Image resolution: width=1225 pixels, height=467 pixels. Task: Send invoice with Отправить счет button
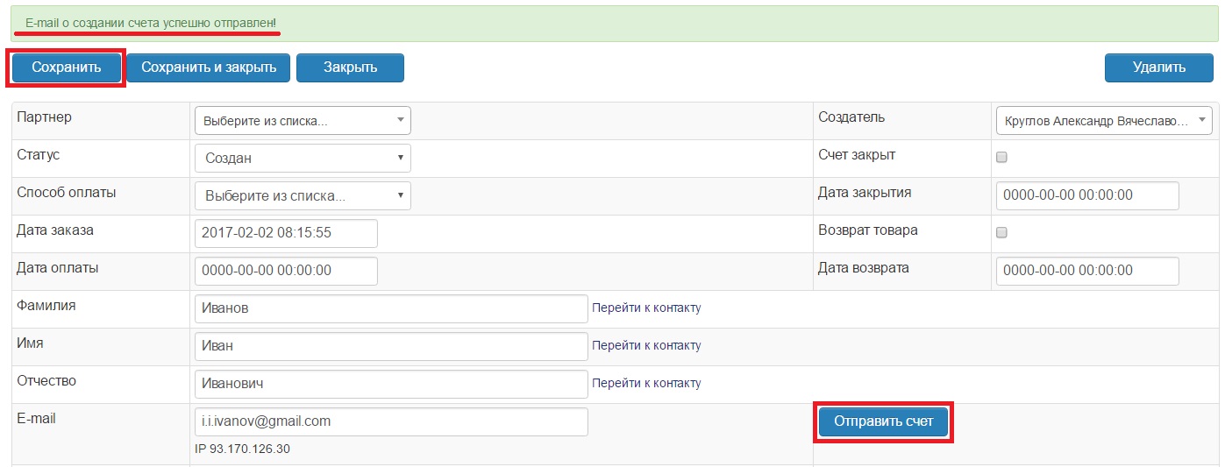[884, 422]
